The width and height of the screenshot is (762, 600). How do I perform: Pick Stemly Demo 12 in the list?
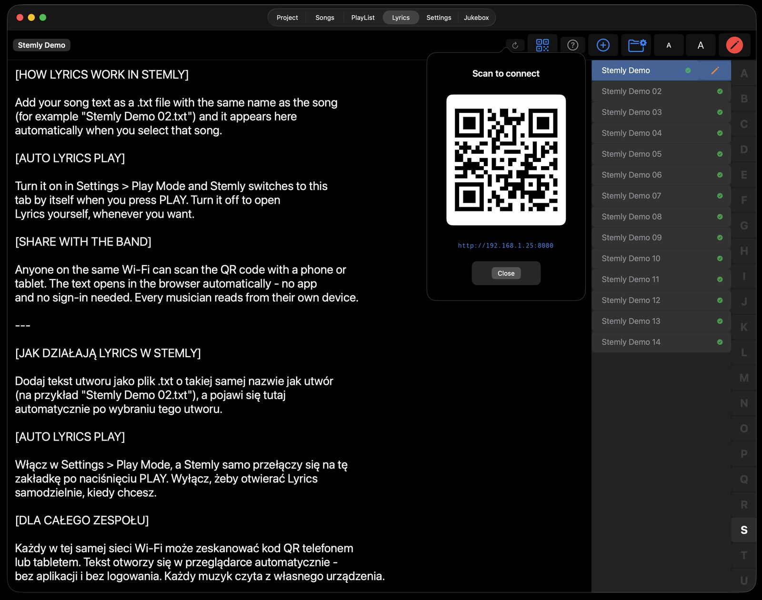661,300
